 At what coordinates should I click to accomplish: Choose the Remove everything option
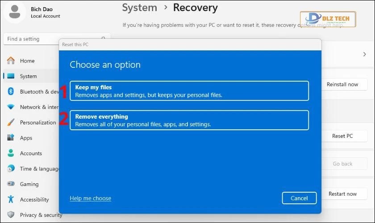point(189,120)
